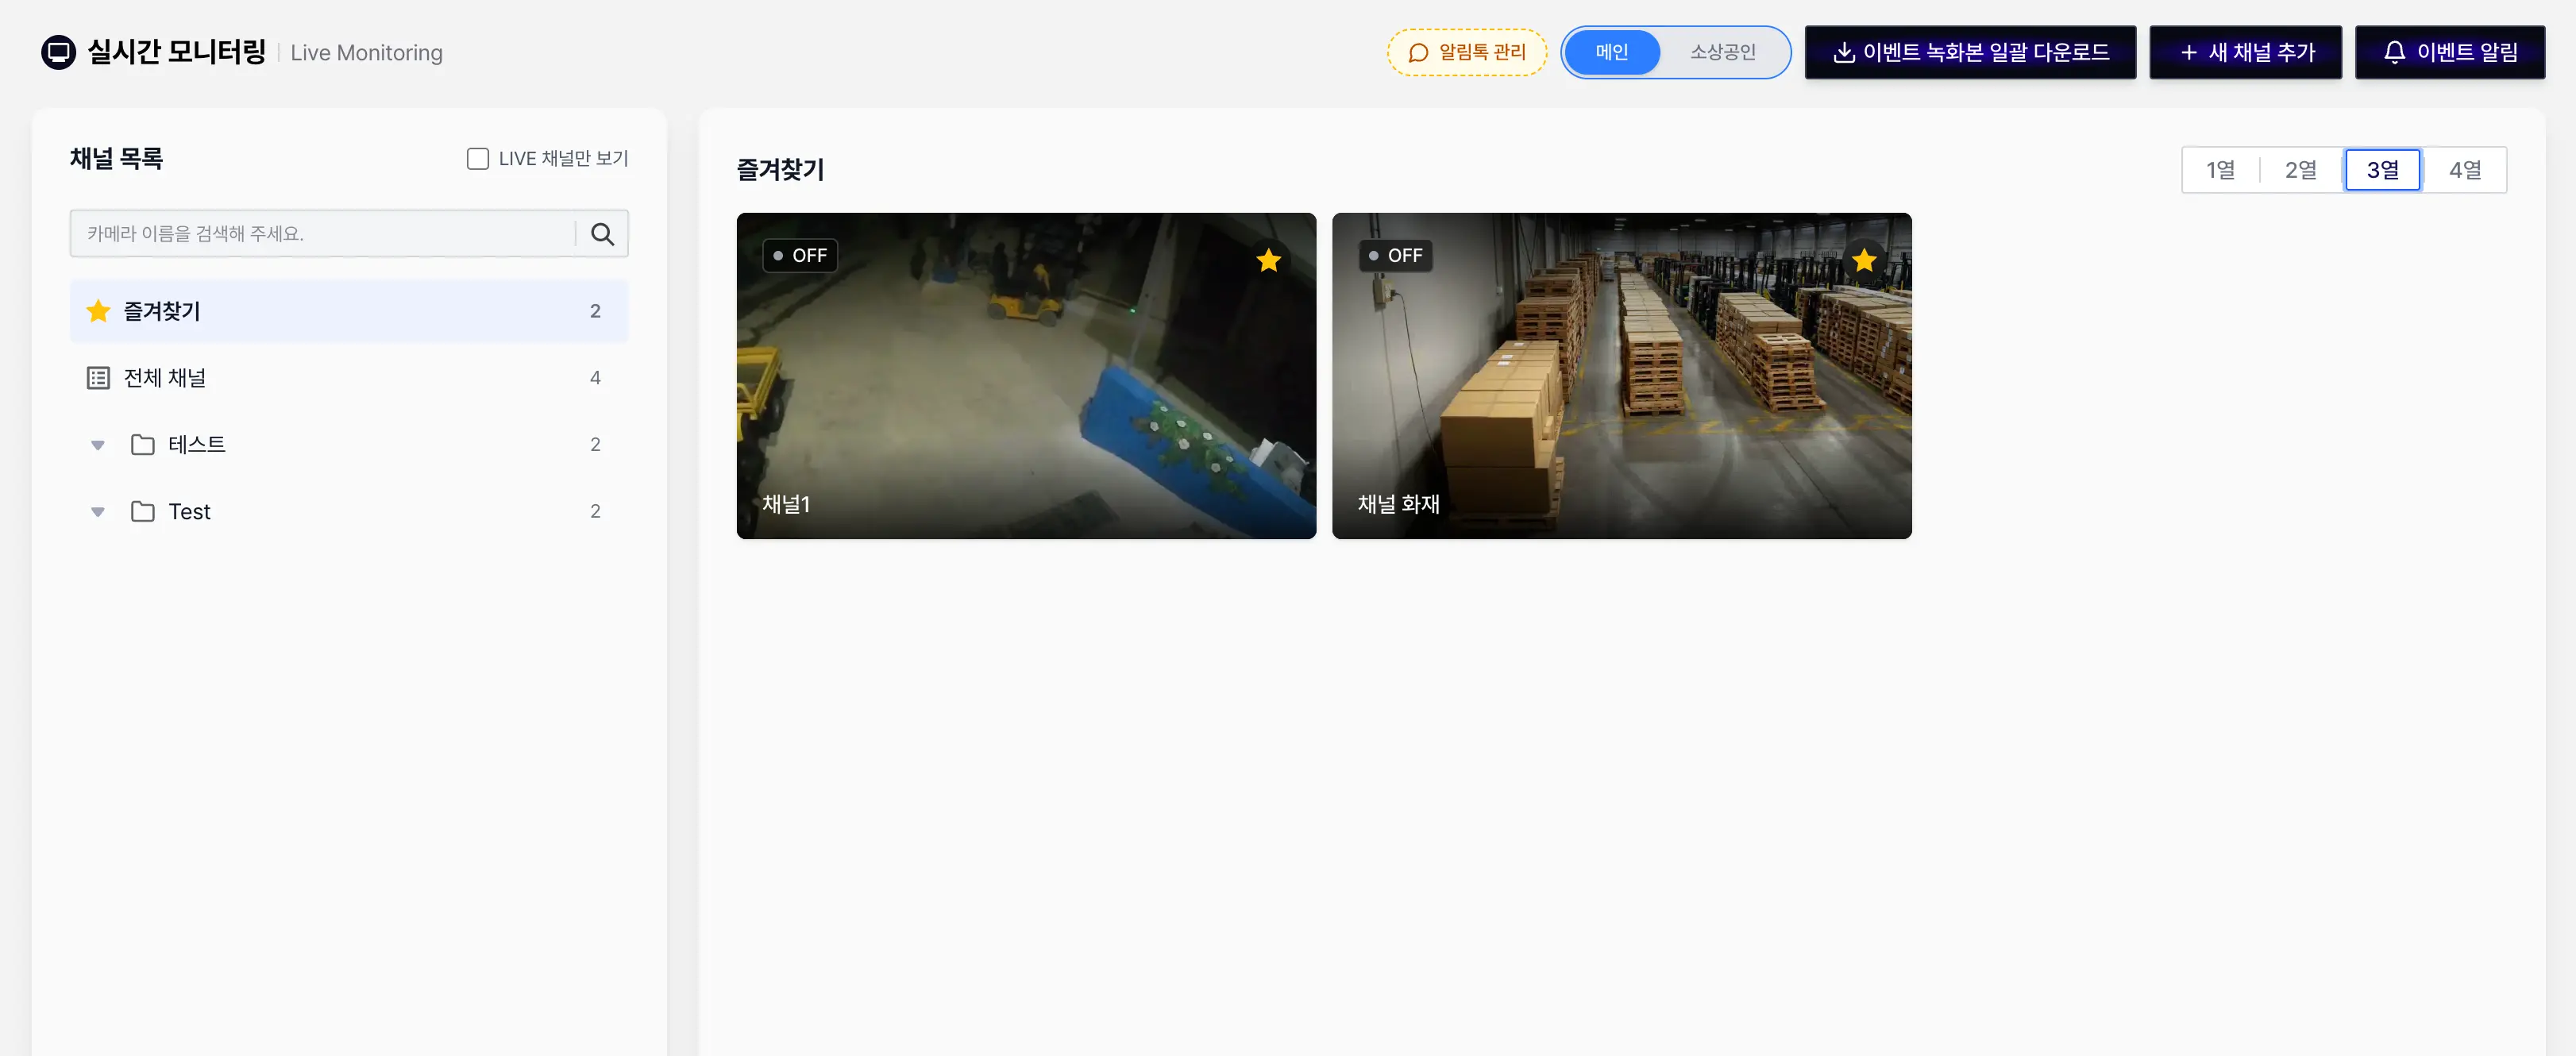Click the yellow star beside 즐겨찾기 in sidebar

coord(98,311)
